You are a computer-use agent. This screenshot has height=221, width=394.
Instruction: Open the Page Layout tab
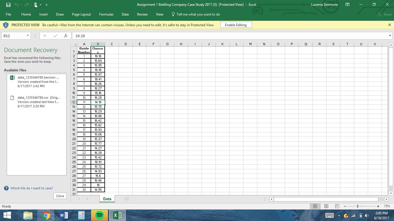pos(81,14)
